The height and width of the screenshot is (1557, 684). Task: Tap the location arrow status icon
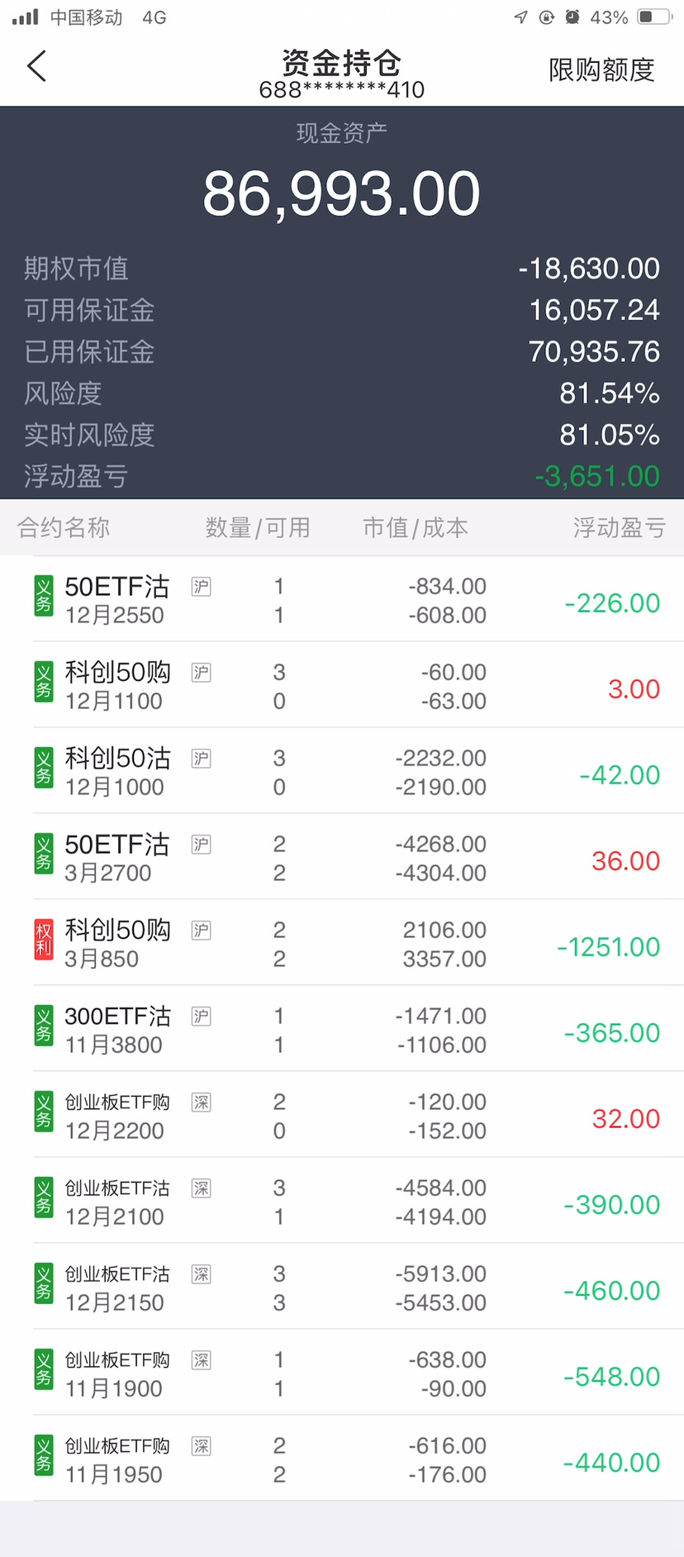click(520, 17)
